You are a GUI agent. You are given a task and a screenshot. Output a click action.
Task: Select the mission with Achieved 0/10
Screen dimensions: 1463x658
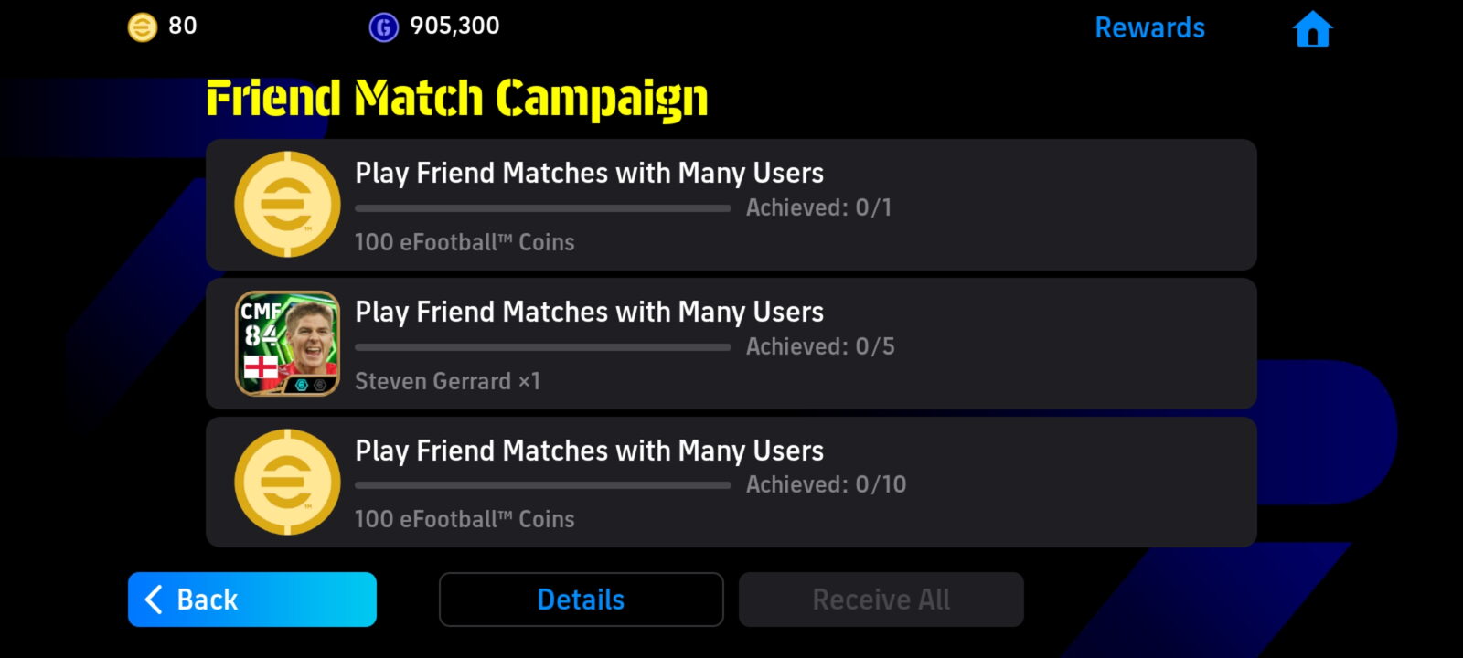(731, 483)
